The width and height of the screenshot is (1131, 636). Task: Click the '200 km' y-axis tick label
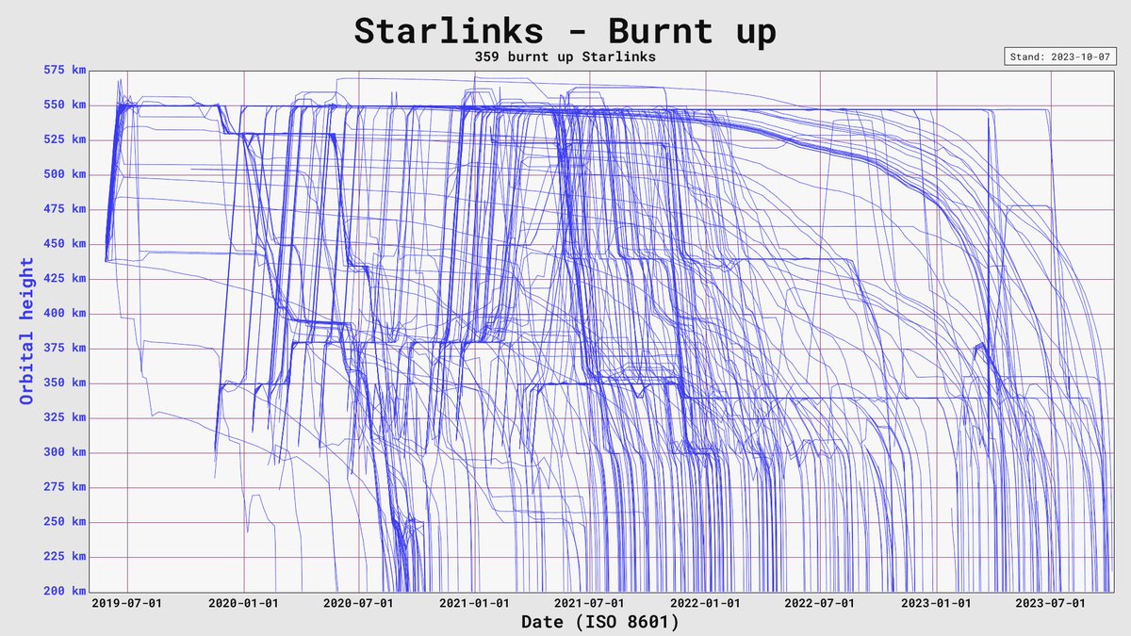click(x=64, y=592)
